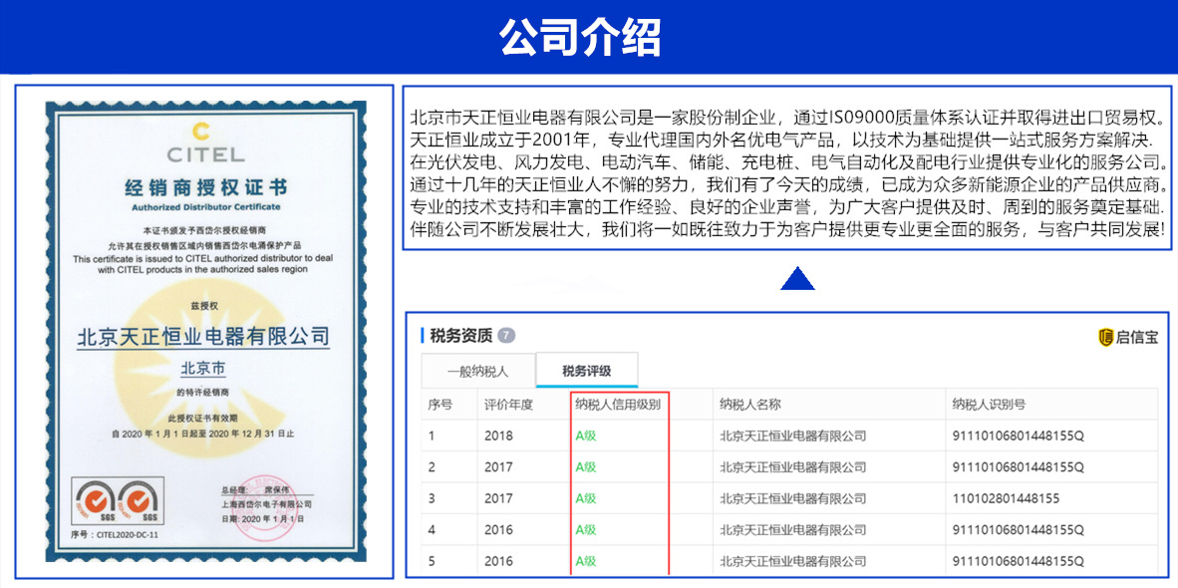Click the A级 rating in row 5
Screen dimensions: 1178x588
(585, 561)
